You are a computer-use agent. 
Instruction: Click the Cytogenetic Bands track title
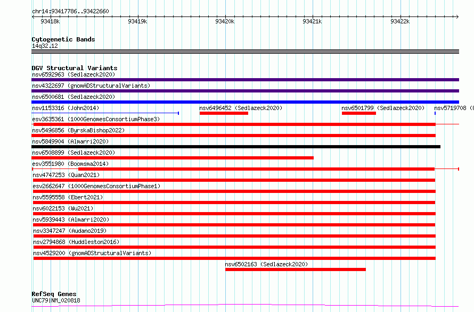pyautogui.click(x=63, y=39)
